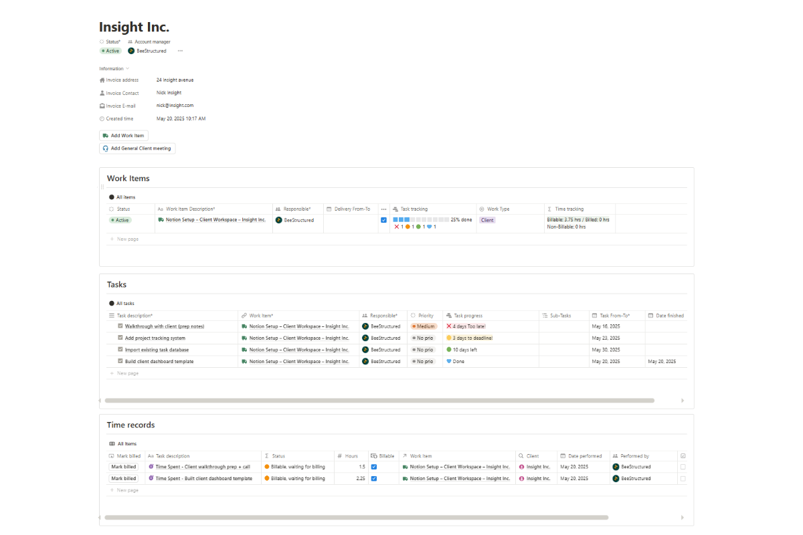Screen dimensions: 803x535
Task: Tick the last-column checkbox in Client walkthrough row
Action: tap(683, 467)
